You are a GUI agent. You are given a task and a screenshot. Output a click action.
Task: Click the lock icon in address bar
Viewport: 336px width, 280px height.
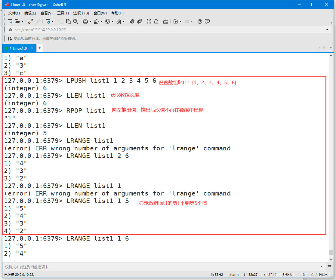[x=10, y=30]
